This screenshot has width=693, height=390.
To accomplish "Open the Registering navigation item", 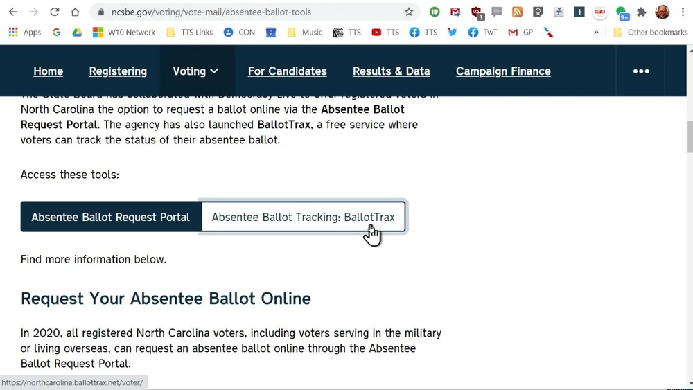I will pos(118,71).
